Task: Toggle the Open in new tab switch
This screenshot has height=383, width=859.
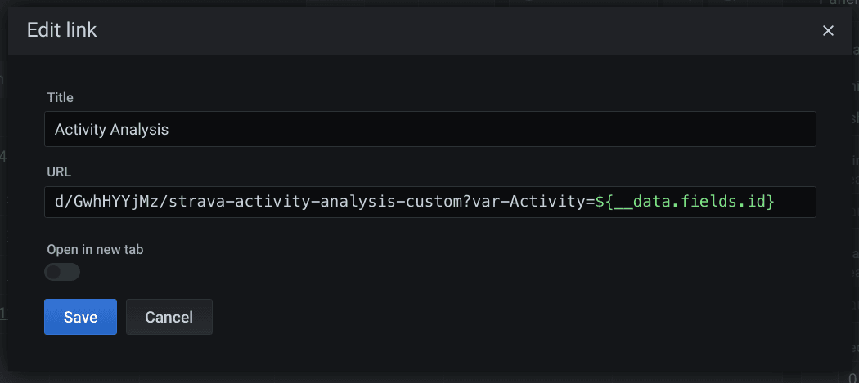Action: [62, 272]
